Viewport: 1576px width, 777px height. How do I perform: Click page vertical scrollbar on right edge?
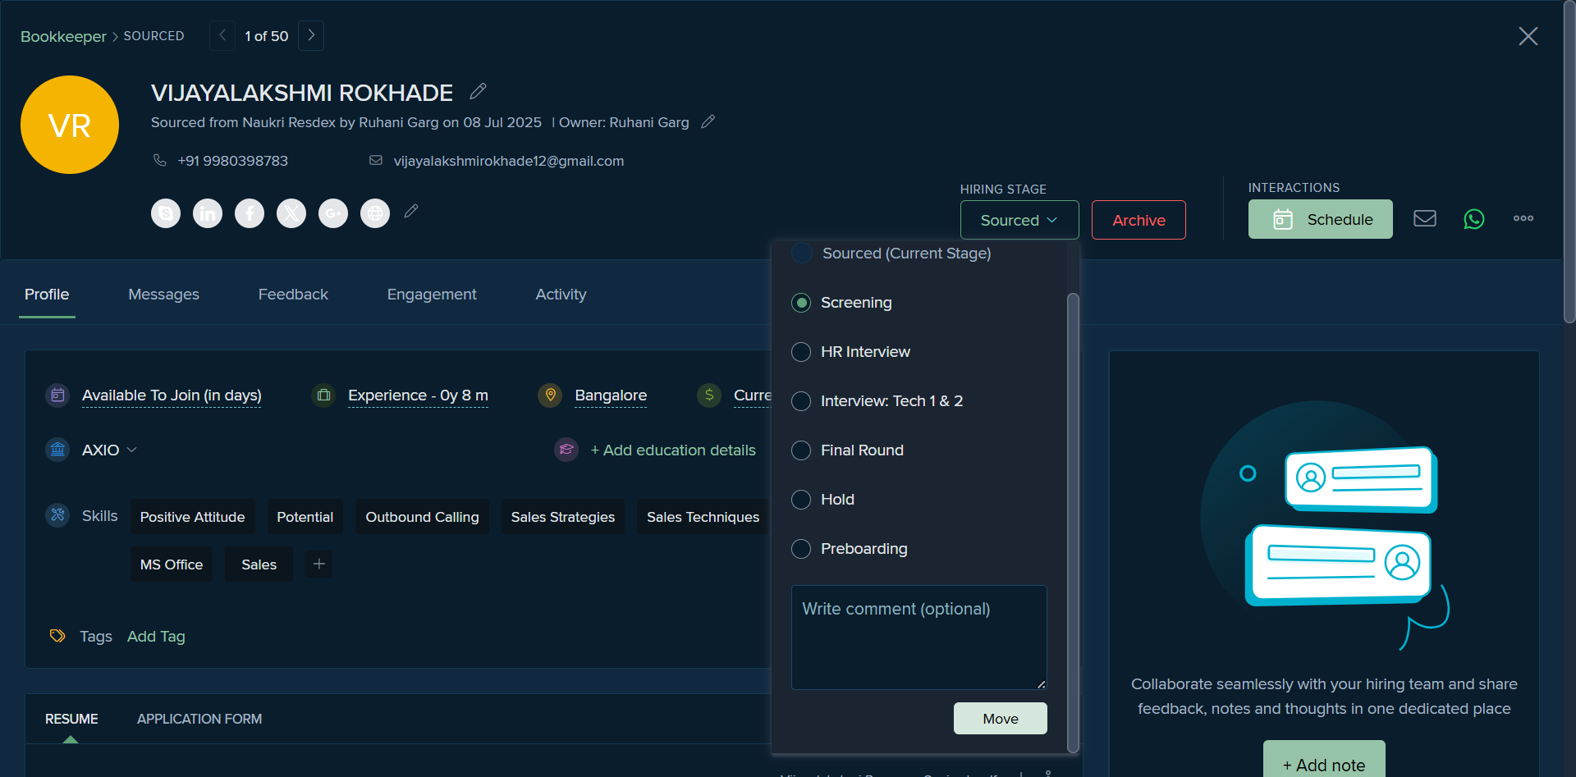1569,162
